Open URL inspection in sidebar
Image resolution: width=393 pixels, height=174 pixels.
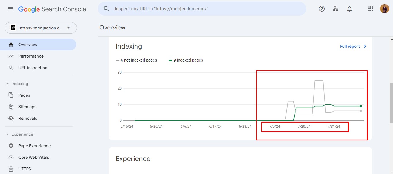(33, 68)
